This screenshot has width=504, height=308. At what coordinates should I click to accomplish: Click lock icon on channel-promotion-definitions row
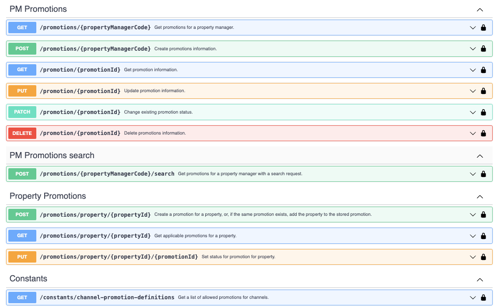coord(483,298)
